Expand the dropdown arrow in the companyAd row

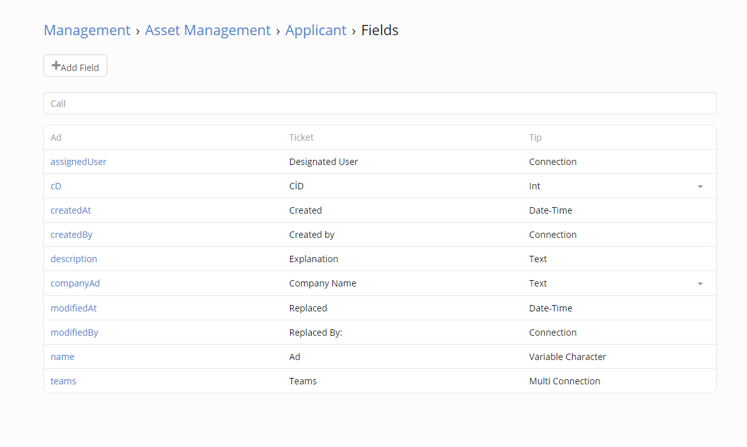pos(700,284)
